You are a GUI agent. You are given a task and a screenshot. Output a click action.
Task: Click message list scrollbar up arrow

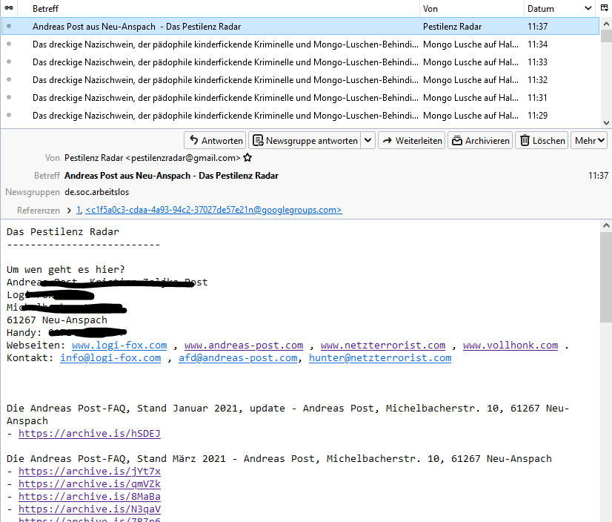point(606,24)
